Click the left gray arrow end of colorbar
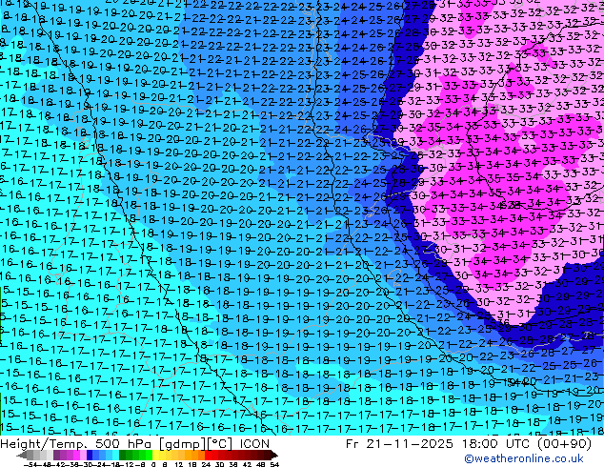 pyautogui.click(x=22, y=455)
